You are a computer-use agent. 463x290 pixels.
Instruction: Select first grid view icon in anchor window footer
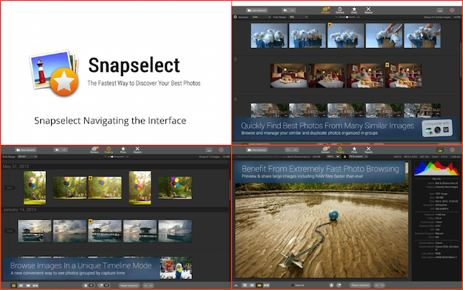pyautogui.click(x=244, y=286)
